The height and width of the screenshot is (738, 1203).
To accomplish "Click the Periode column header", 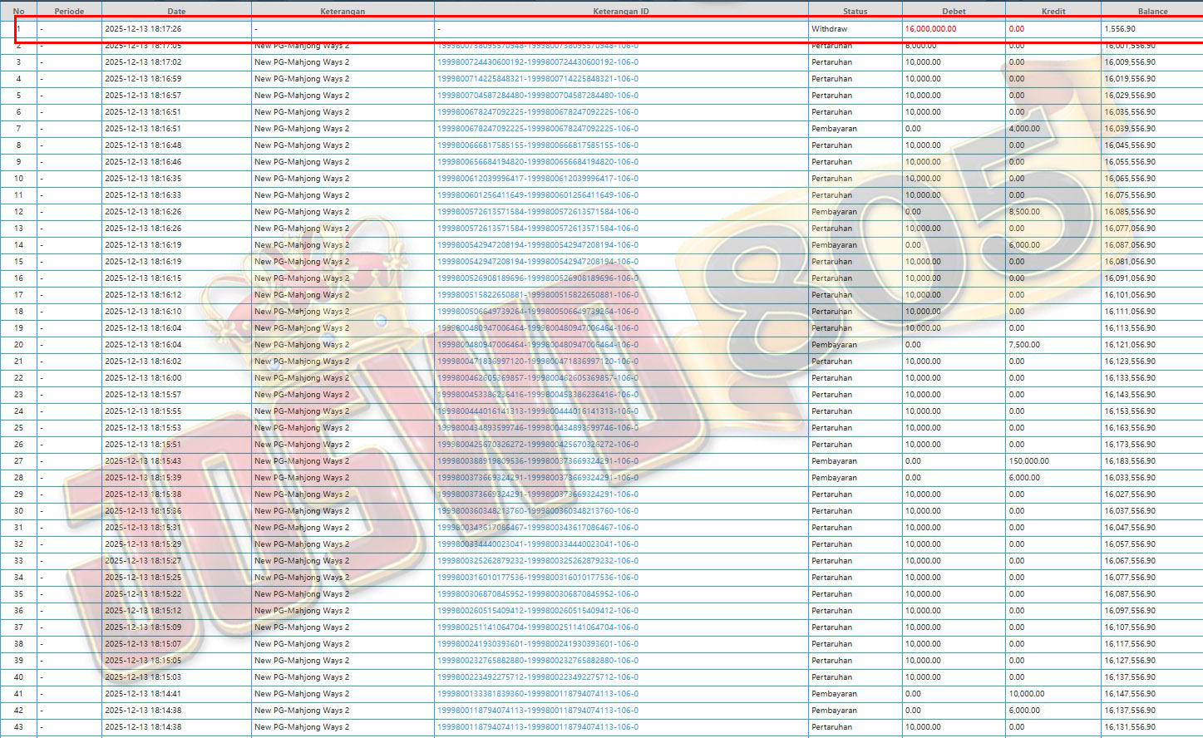I will (69, 12).
